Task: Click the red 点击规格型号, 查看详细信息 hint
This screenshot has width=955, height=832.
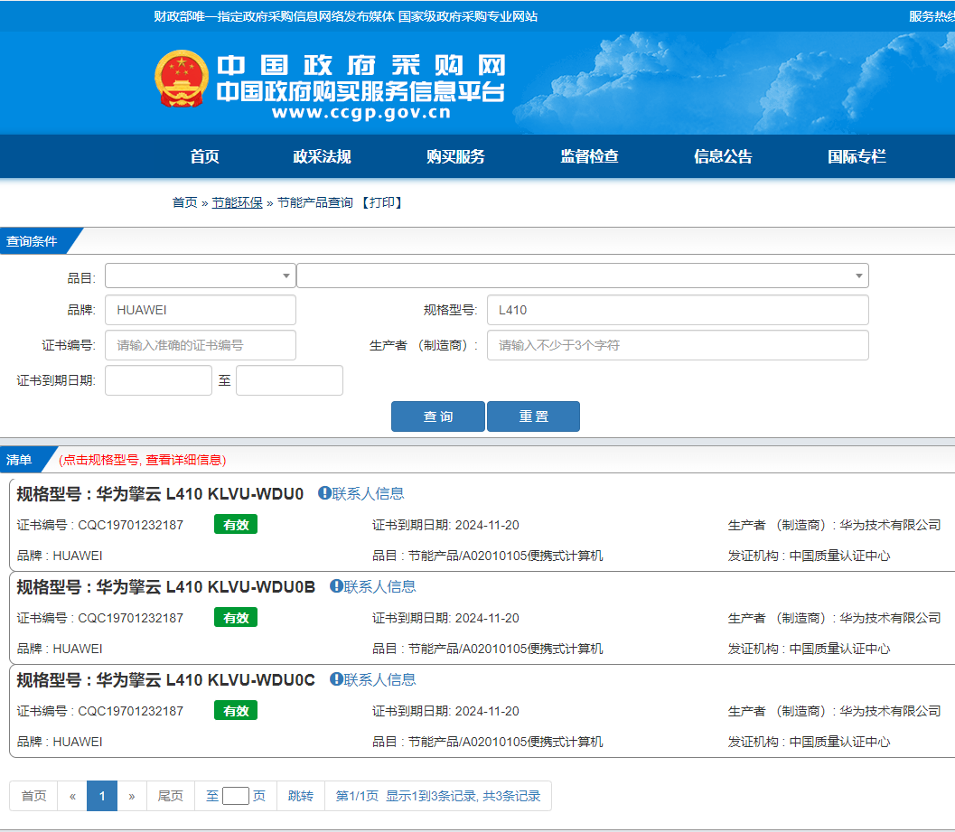Action: click(143, 460)
